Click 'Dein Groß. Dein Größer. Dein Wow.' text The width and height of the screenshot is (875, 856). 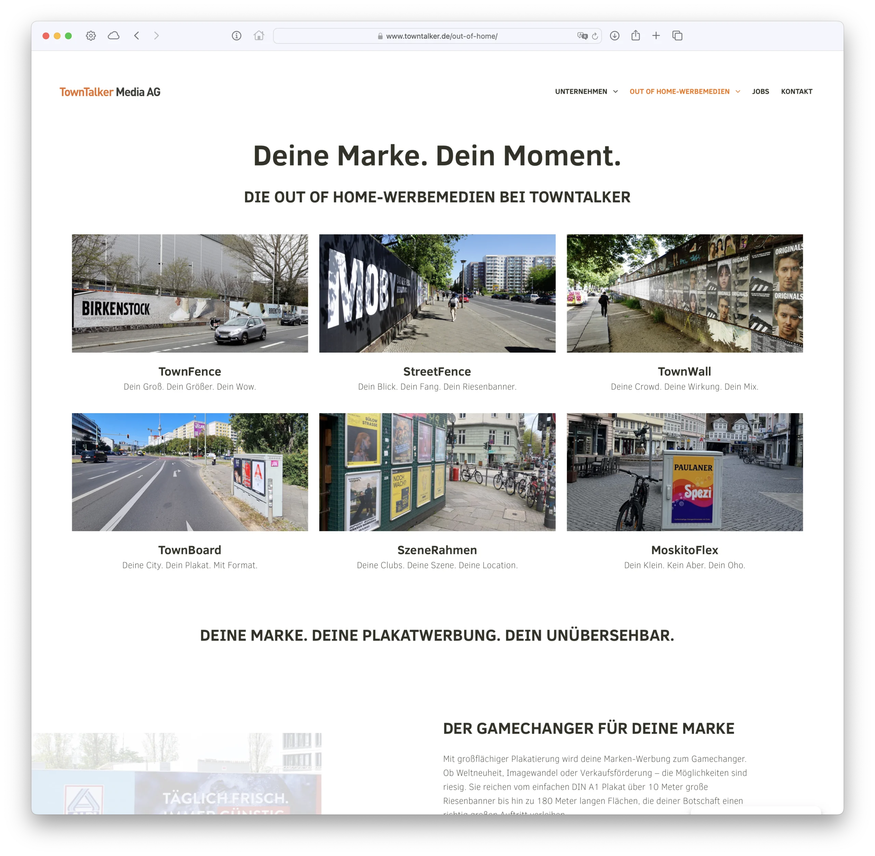coord(190,387)
